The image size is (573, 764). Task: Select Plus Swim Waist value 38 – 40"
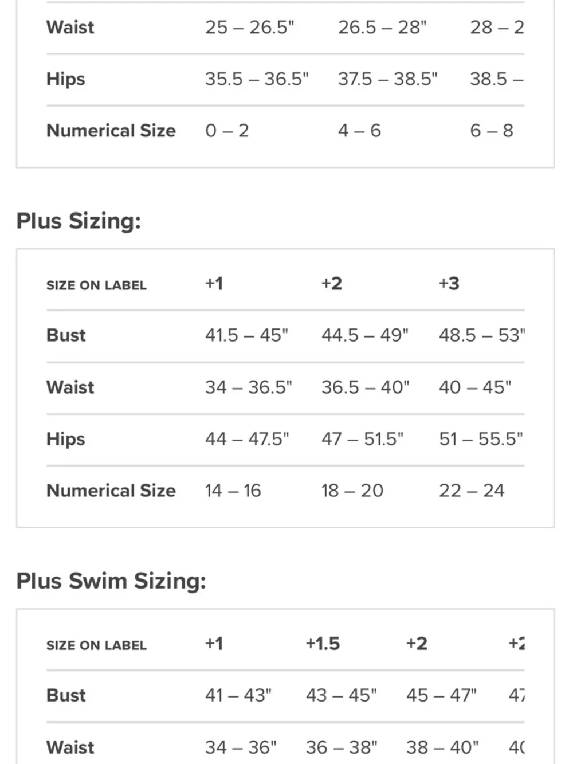point(442,747)
